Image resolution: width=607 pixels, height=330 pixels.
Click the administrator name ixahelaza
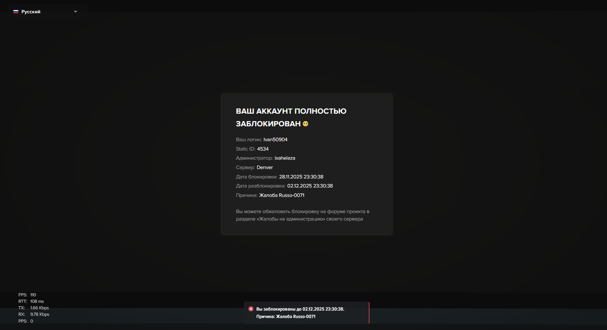tap(285, 158)
